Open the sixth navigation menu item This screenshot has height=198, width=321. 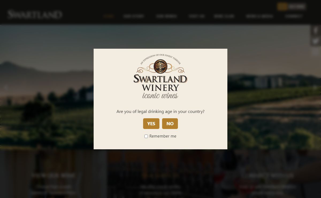tap(259, 16)
